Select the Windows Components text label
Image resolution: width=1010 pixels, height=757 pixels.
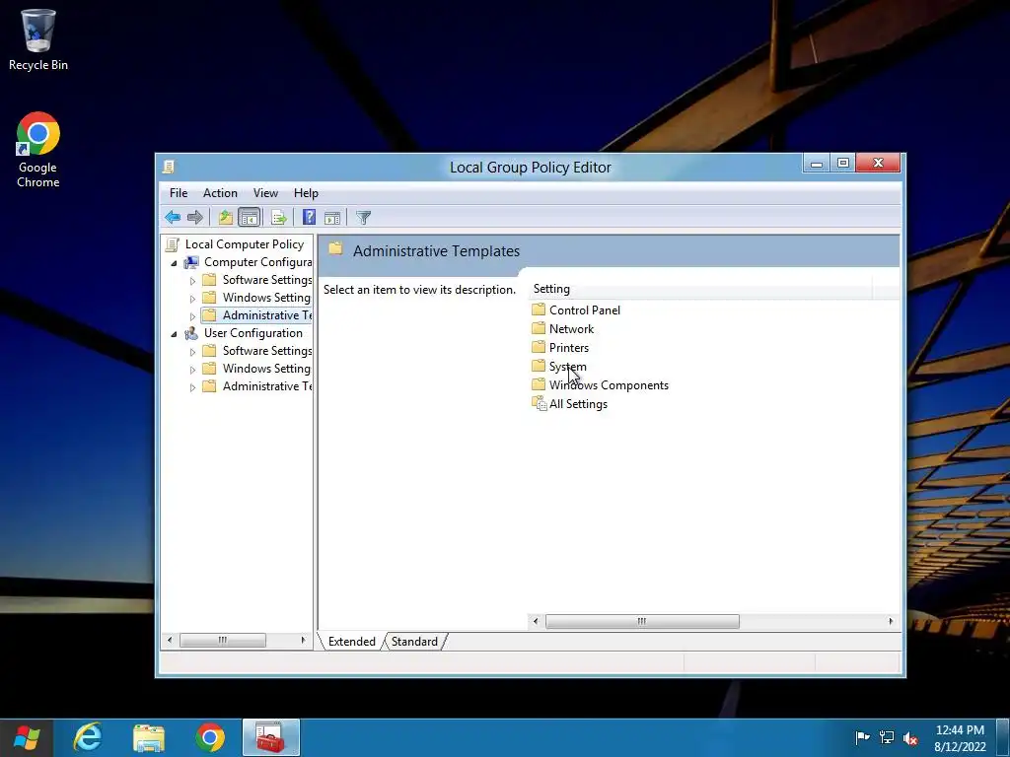coord(609,385)
